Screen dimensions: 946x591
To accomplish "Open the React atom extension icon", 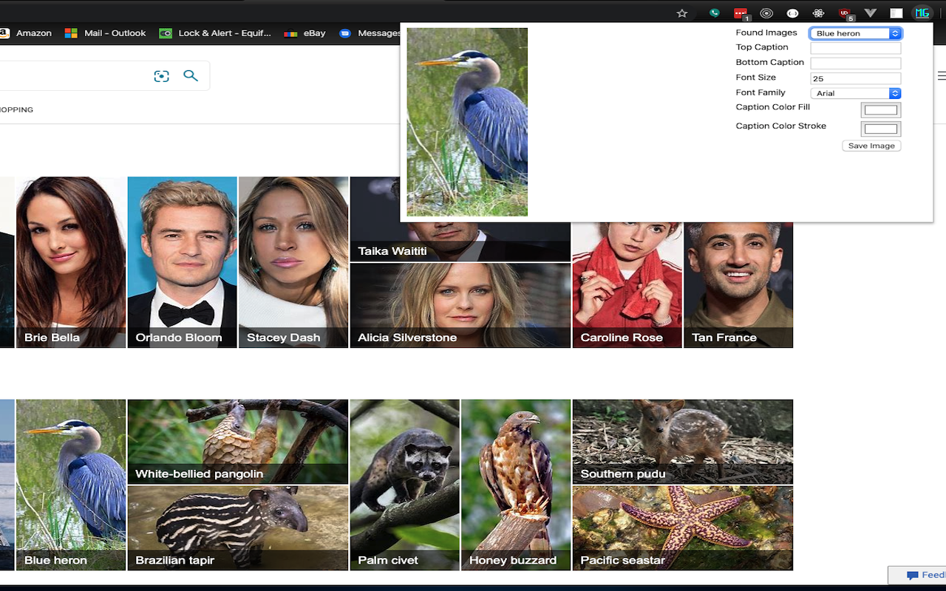I will pyautogui.click(x=818, y=13).
